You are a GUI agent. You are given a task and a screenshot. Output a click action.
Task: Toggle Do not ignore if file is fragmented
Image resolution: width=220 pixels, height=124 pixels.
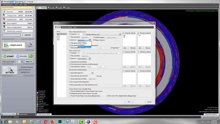click(x=70, y=82)
